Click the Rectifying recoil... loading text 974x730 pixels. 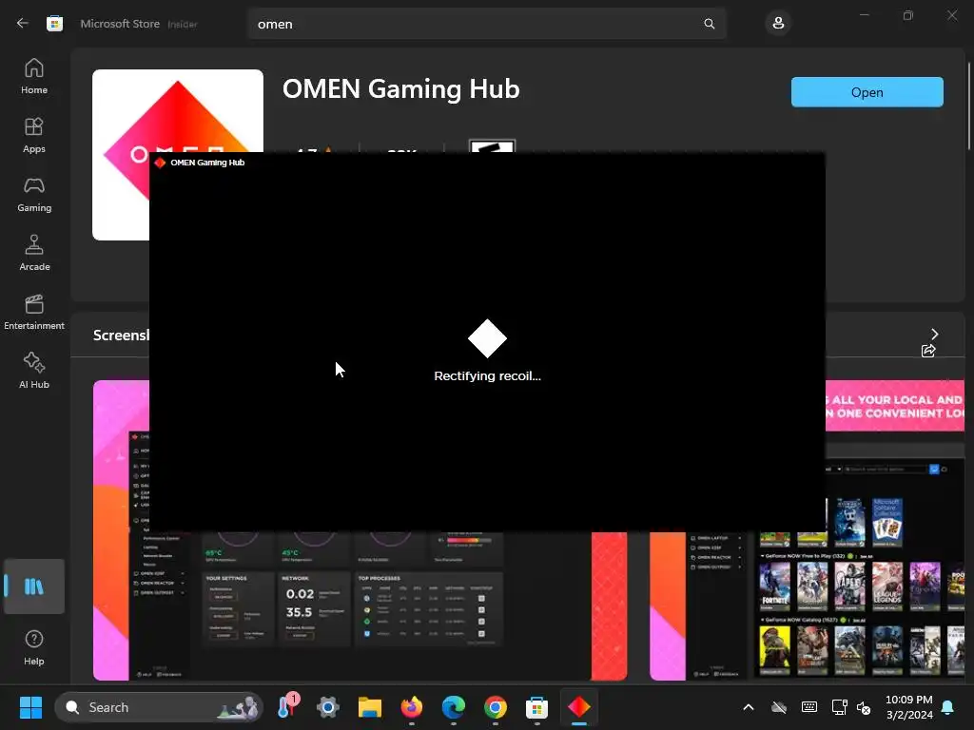(x=487, y=375)
